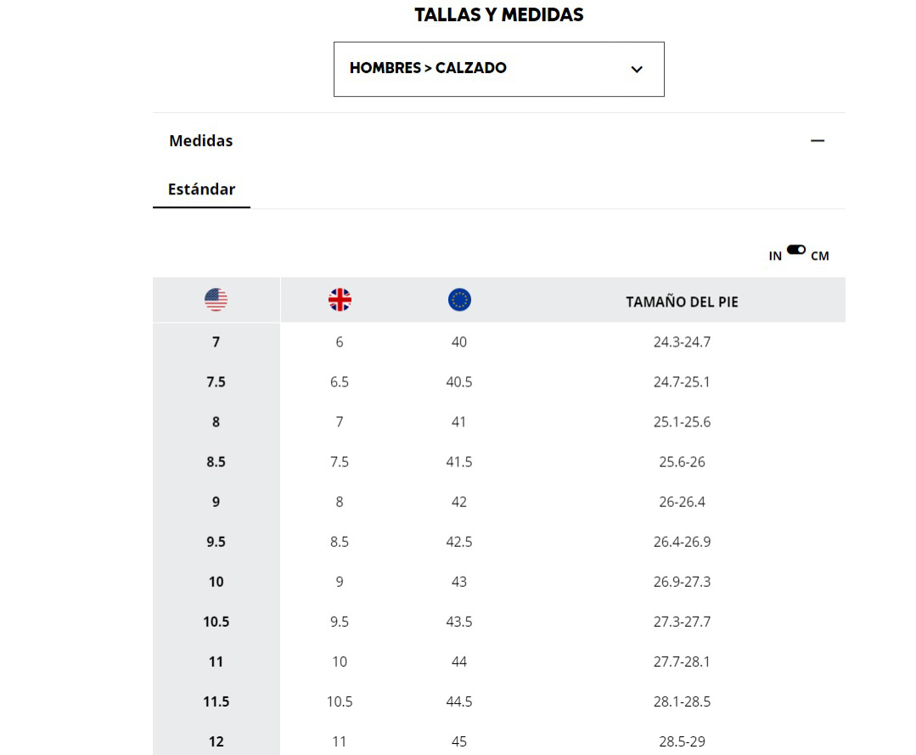Click EU size 42 cell
The width and height of the screenshot is (916, 755).
(459, 502)
